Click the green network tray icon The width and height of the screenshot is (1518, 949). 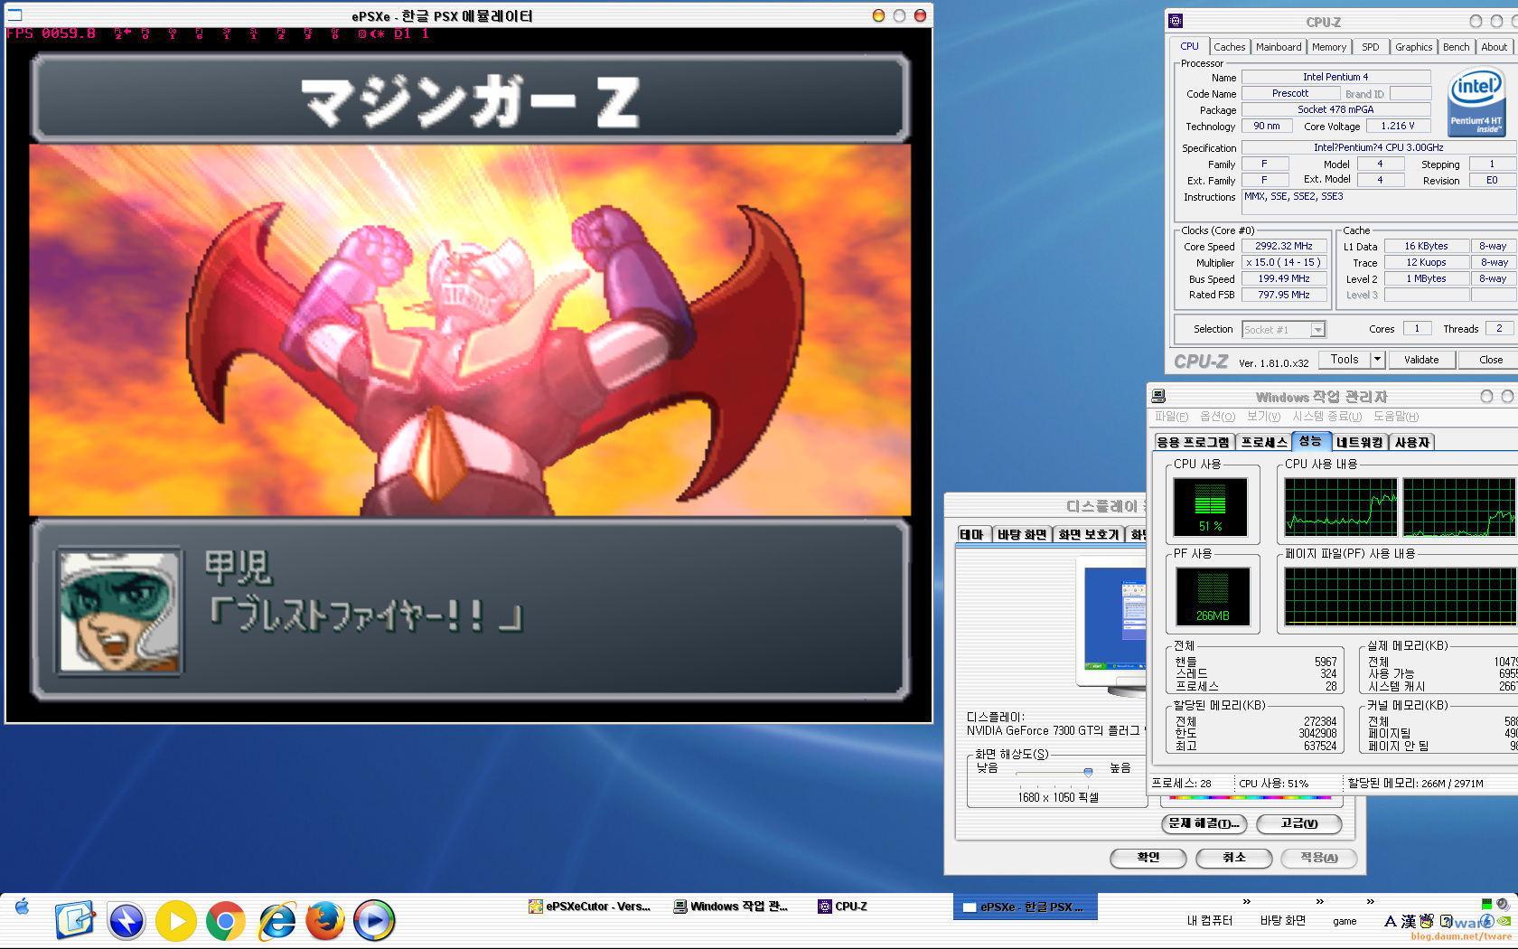1487,903
